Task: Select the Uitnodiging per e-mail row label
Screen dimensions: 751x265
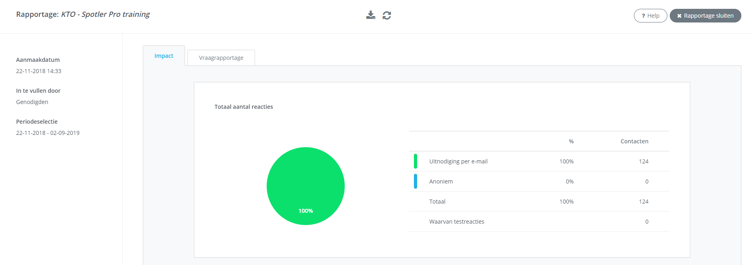Action: (x=458, y=161)
